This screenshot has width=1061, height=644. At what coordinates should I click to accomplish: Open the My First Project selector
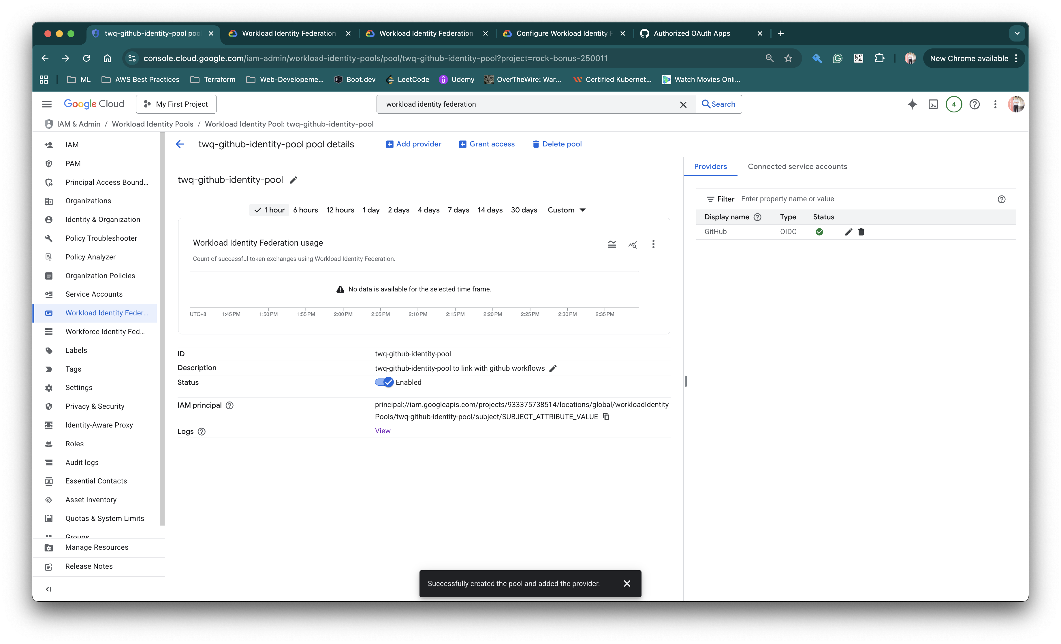click(x=176, y=104)
